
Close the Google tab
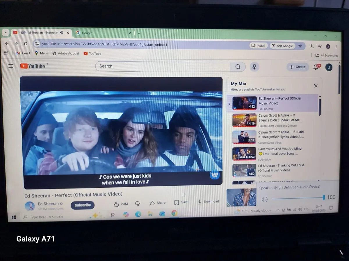130,33
